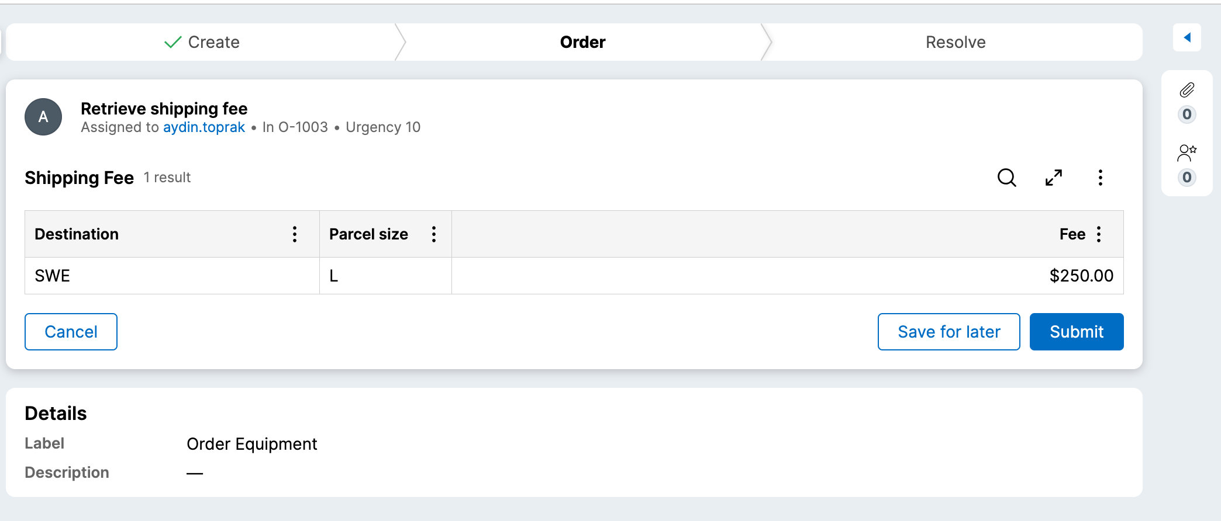Open the followers person-star icon
Image resolution: width=1221 pixels, height=521 pixels.
tap(1186, 153)
